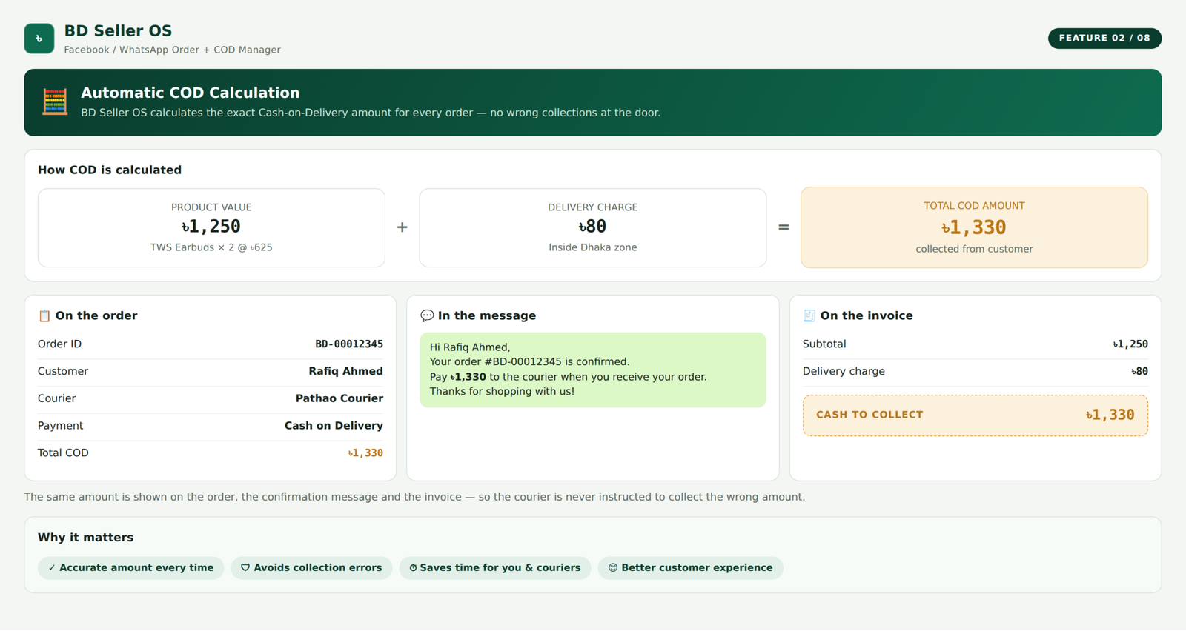The width and height of the screenshot is (1186, 631).
Task: Click the Cash on Delivery payment value
Action: [x=334, y=426]
